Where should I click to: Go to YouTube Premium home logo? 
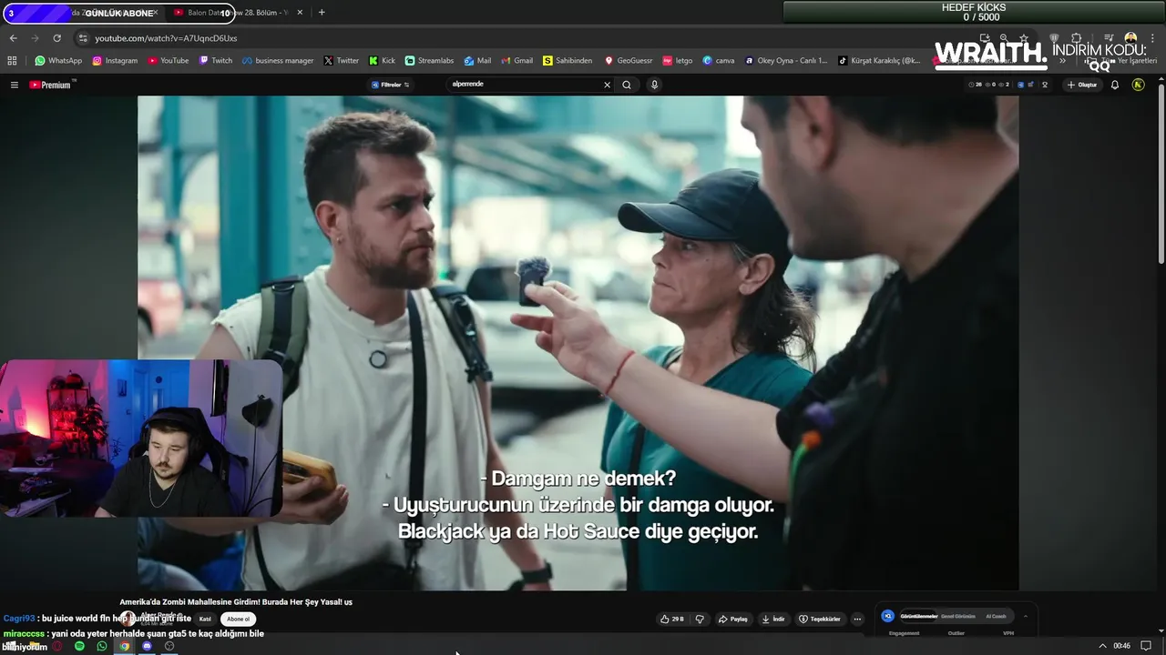pos(50,85)
